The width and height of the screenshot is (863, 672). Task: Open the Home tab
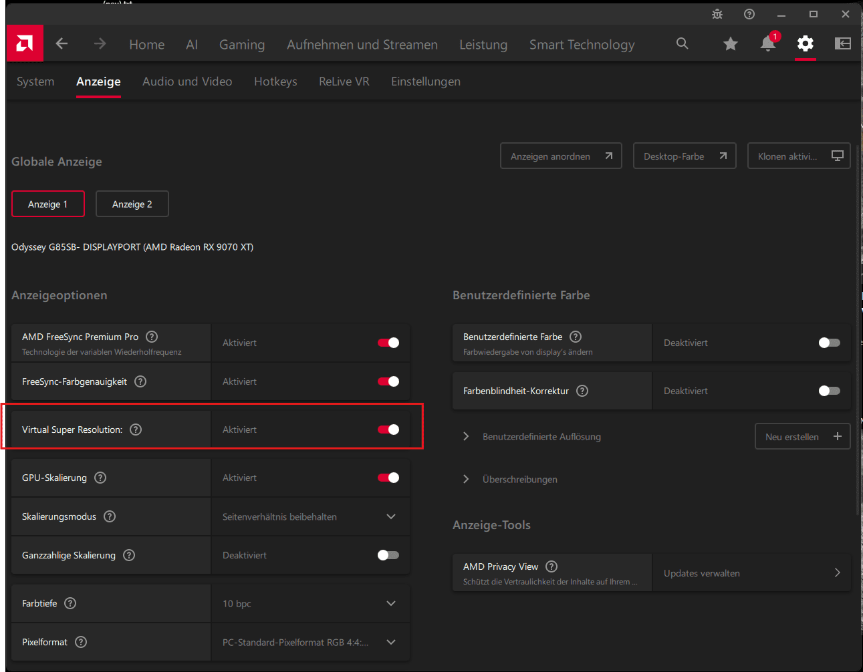147,44
